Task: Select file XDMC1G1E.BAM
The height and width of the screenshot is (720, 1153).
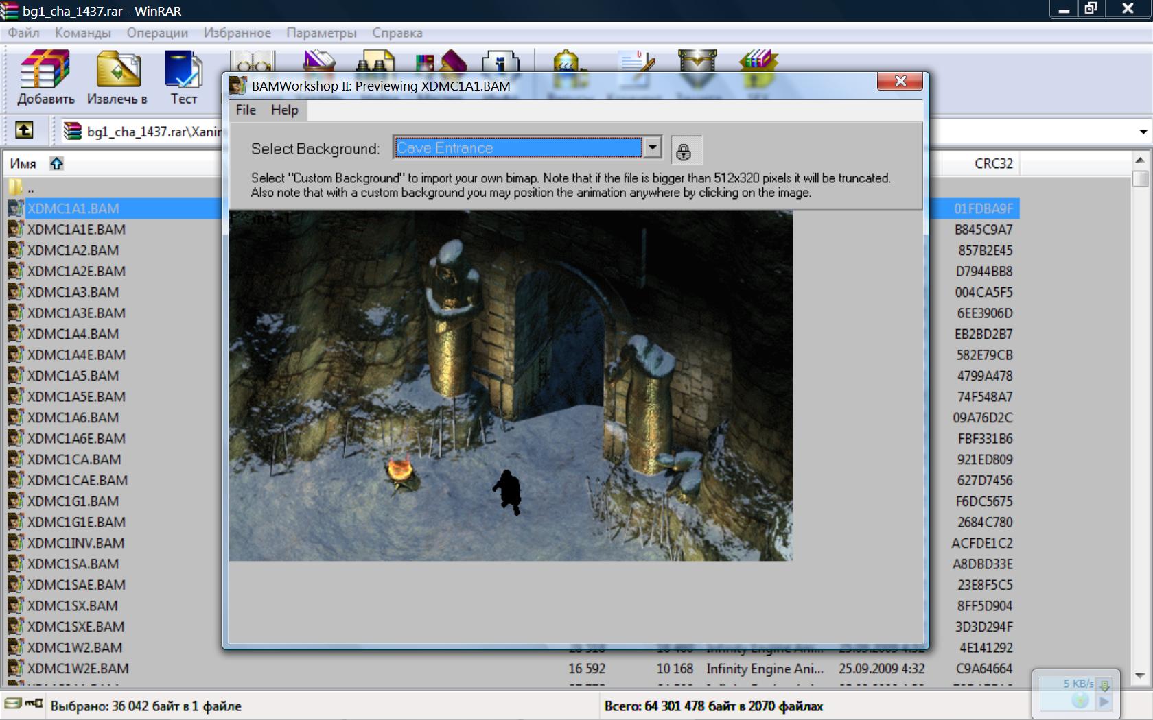Action: 76,523
